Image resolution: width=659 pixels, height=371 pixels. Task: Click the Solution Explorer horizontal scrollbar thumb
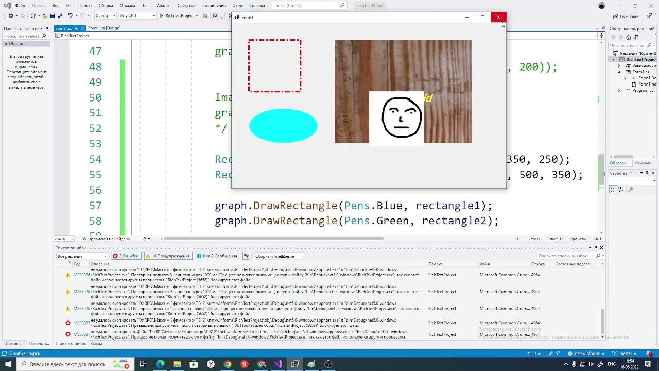click(x=623, y=157)
